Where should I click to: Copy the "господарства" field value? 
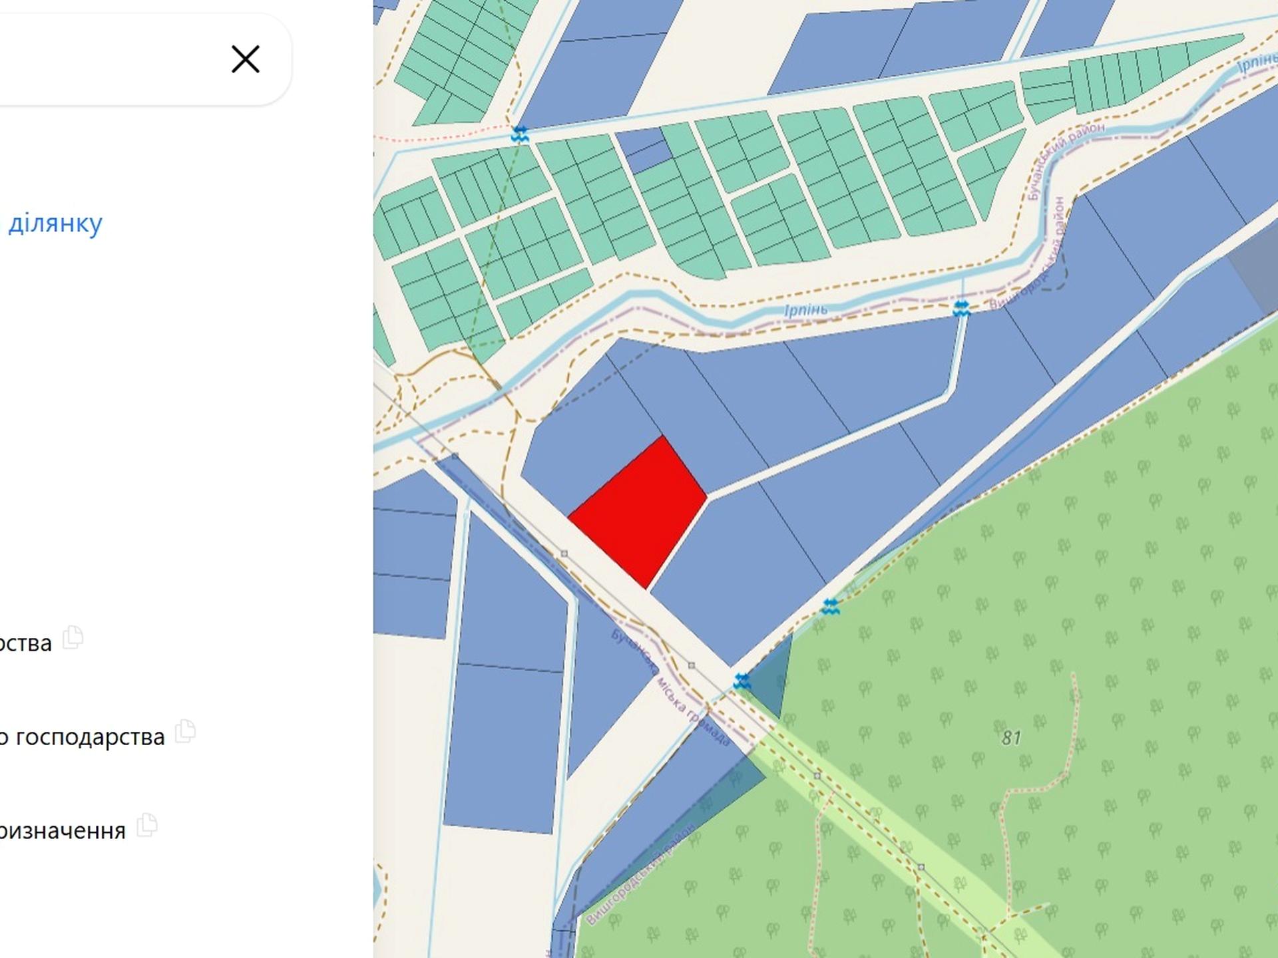(x=186, y=731)
